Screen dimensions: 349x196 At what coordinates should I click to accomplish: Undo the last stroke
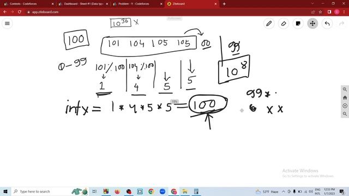(x=327, y=23)
